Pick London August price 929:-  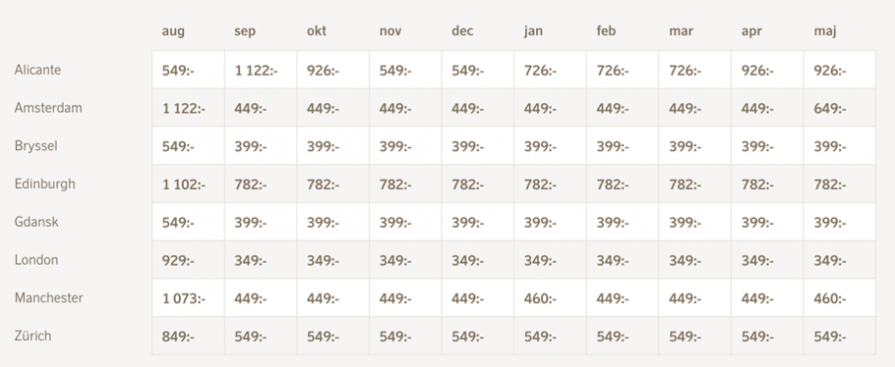point(178,261)
